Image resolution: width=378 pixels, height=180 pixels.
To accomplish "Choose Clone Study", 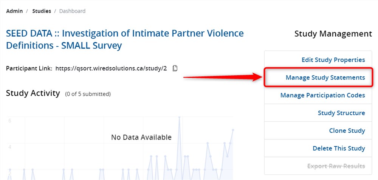I will tap(347, 131).
